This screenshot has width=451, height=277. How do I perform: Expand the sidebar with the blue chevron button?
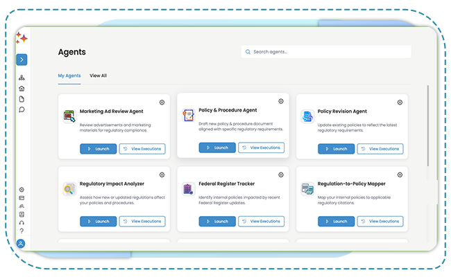tap(22, 60)
